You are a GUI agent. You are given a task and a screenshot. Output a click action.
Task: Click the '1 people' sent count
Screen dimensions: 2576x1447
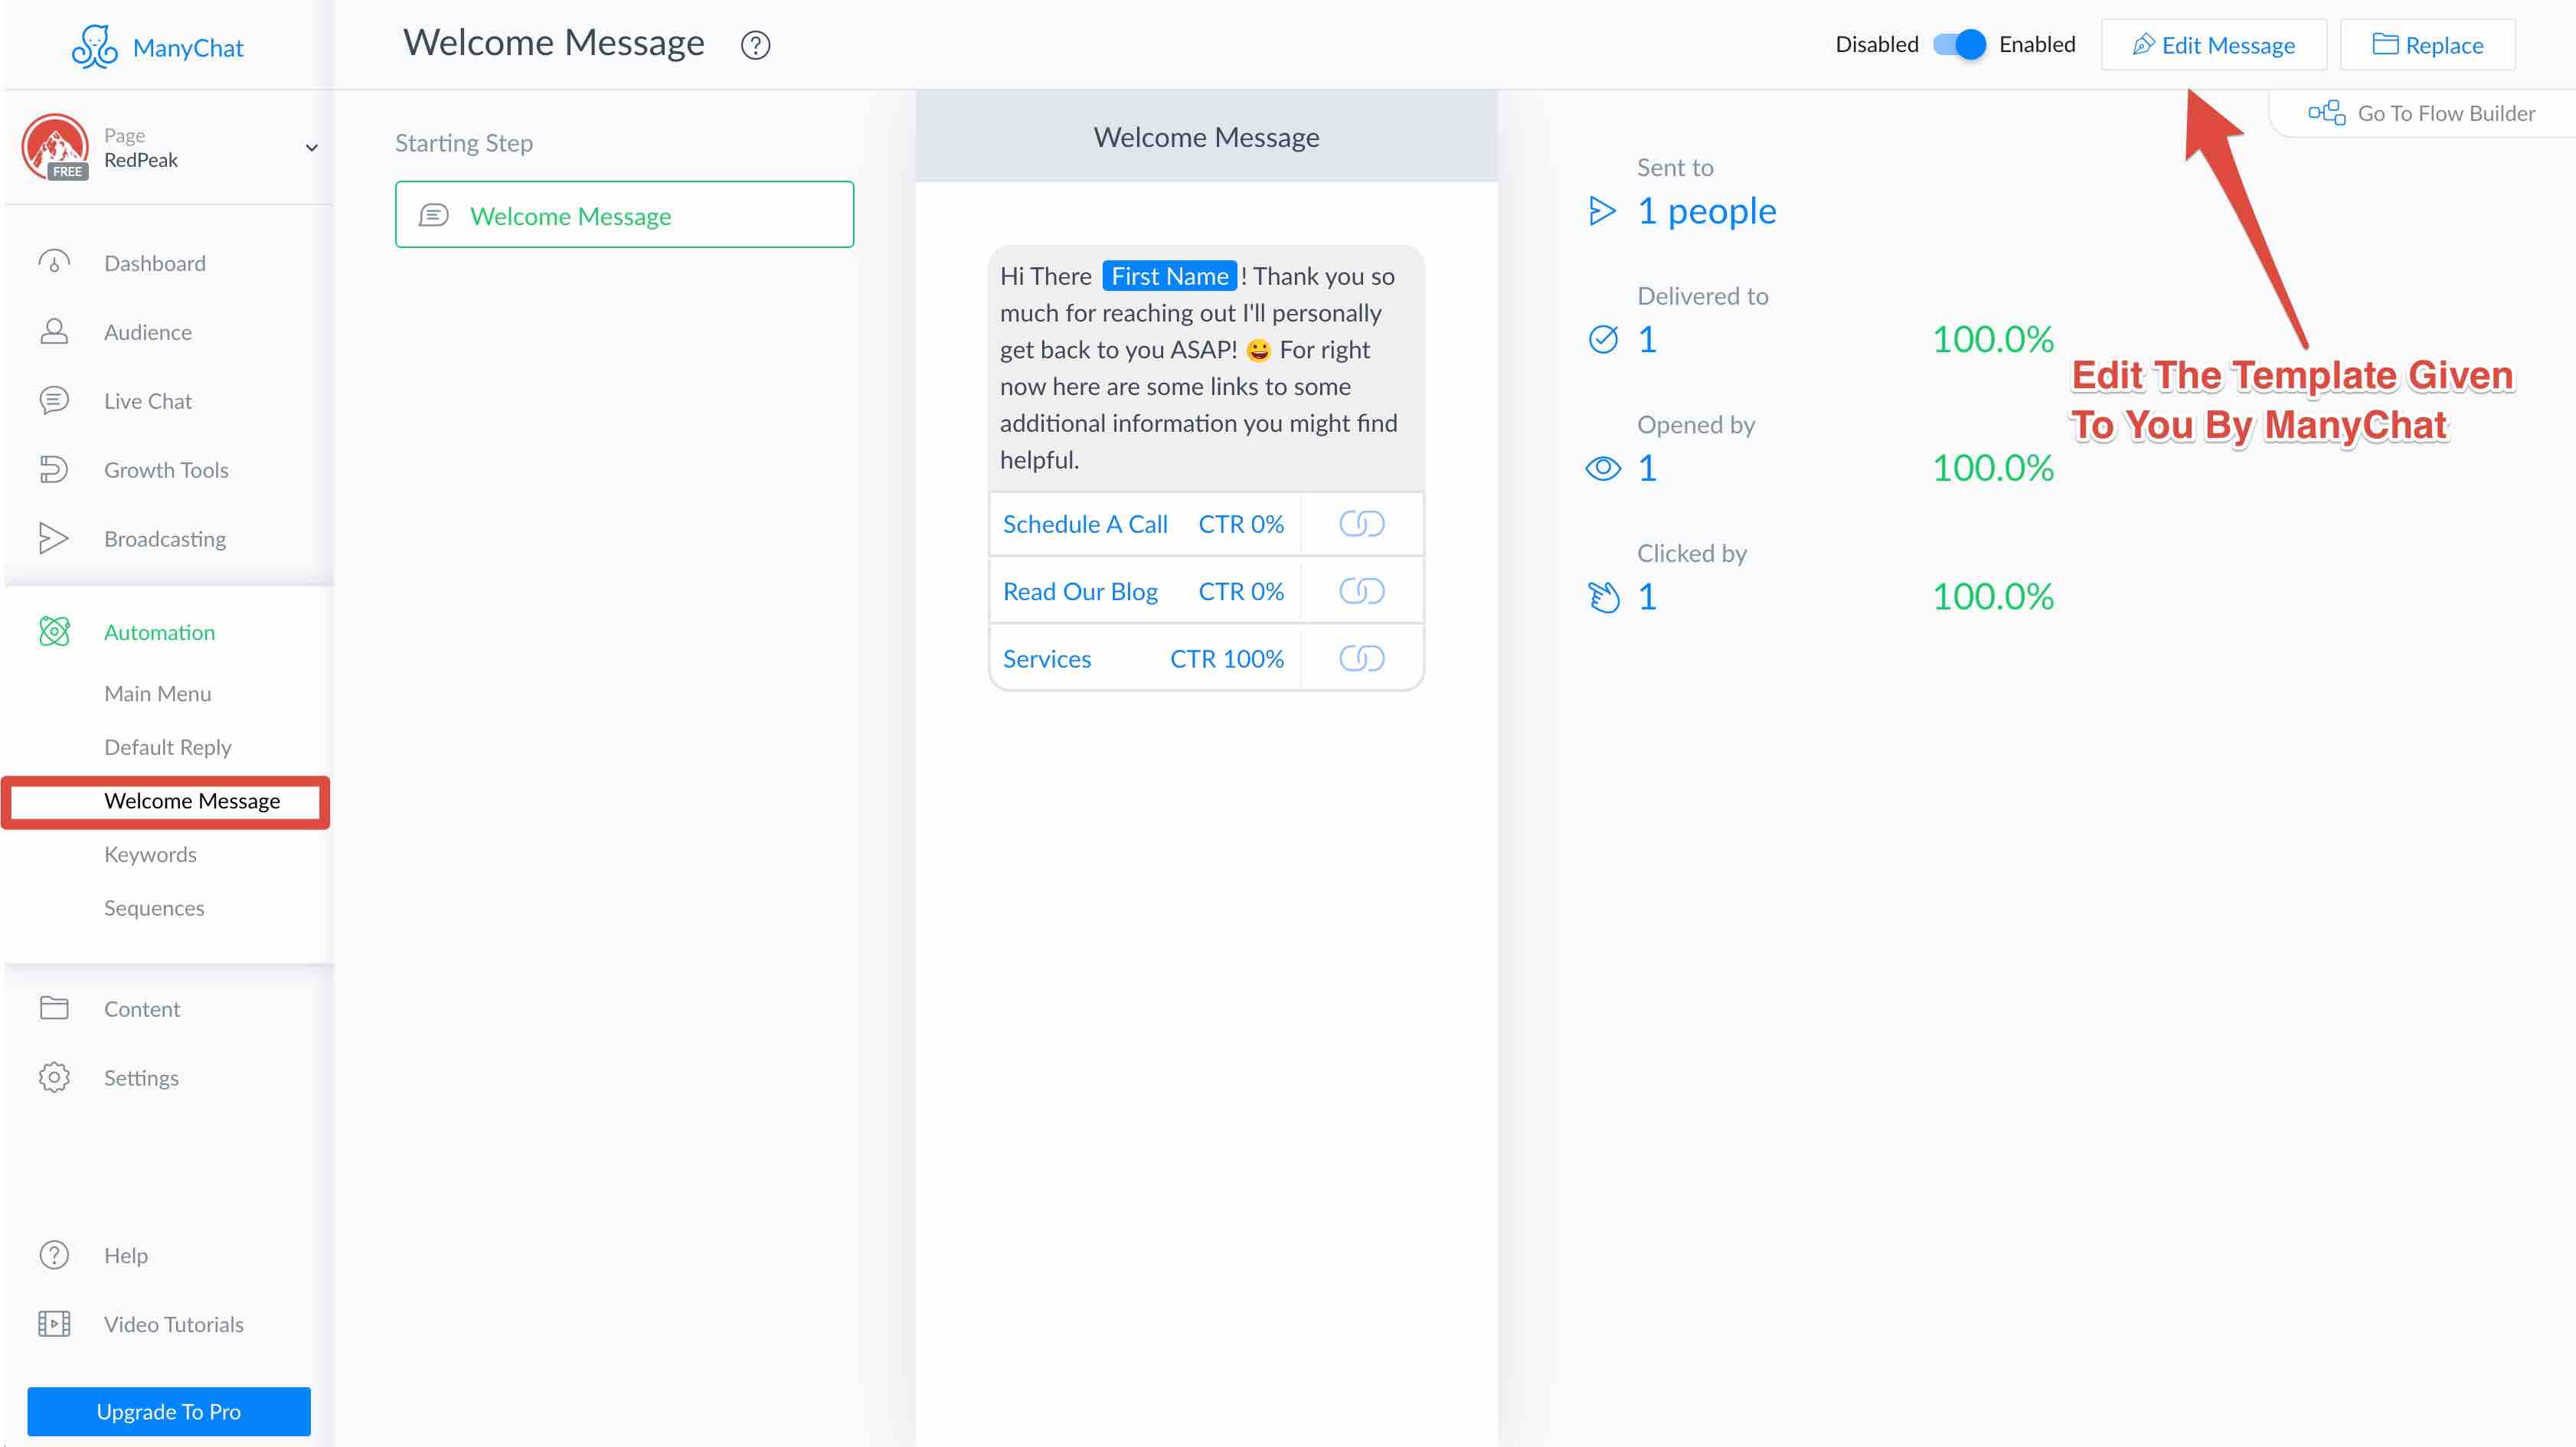(1706, 211)
